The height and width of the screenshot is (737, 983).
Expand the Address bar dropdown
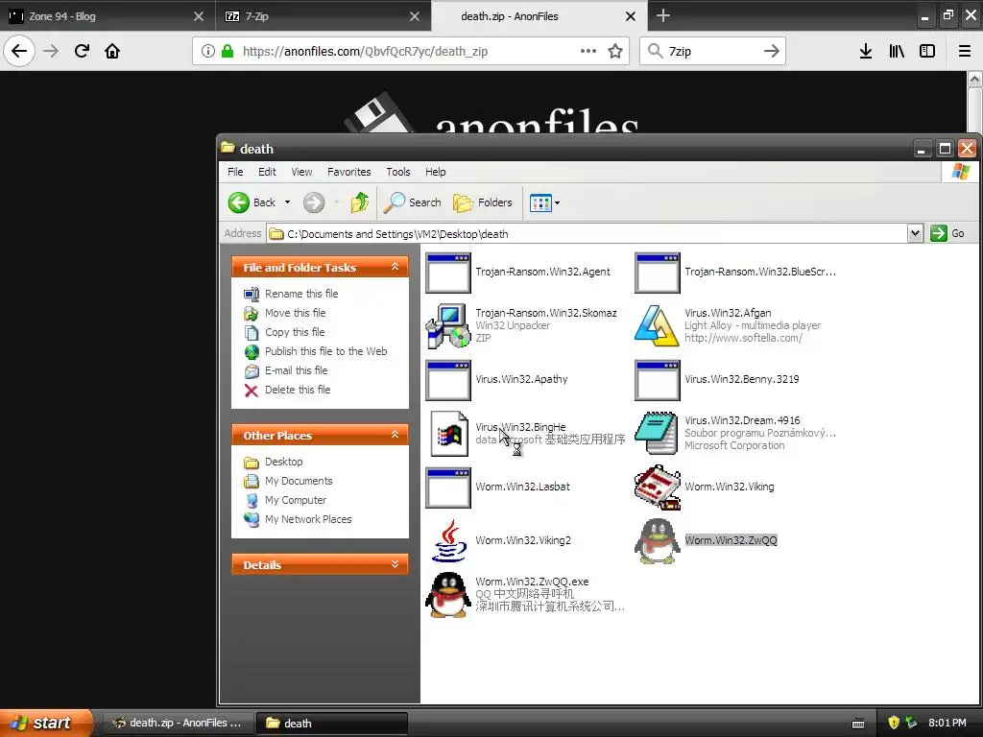(915, 233)
